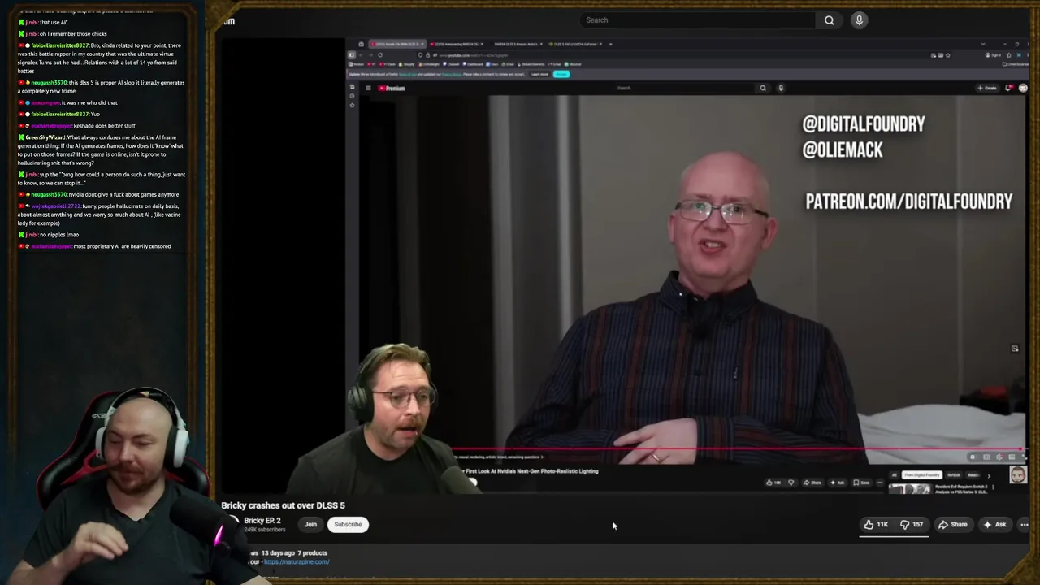Click chat message 'Reshade does better stuff'
This screenshot has width=1040, height=585.
point(105,126)
